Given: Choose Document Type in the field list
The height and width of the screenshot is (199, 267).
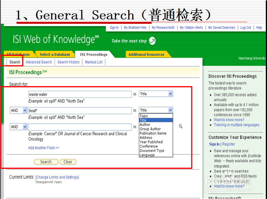Looking at the screenshot, I should [x=156, y=151].
